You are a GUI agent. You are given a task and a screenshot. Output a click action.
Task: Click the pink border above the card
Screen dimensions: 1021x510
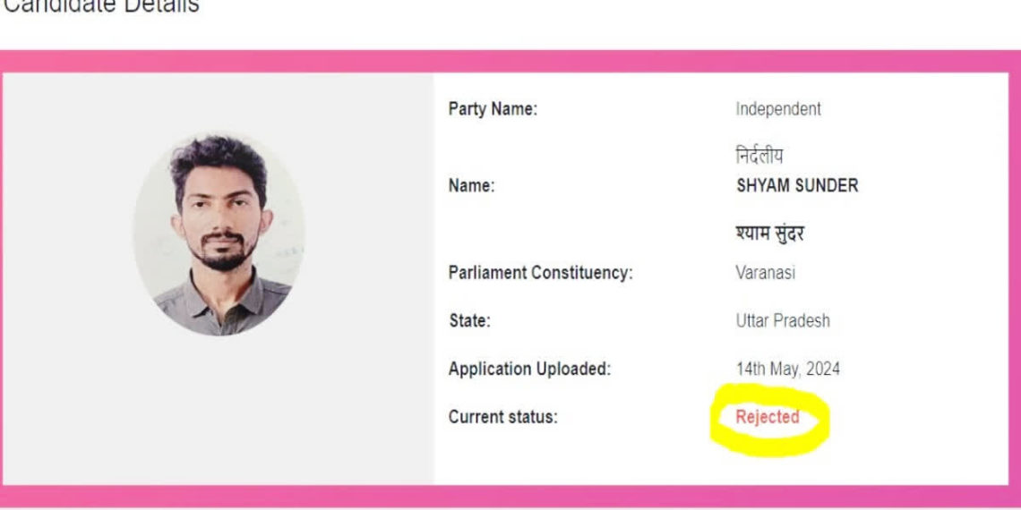510,61
